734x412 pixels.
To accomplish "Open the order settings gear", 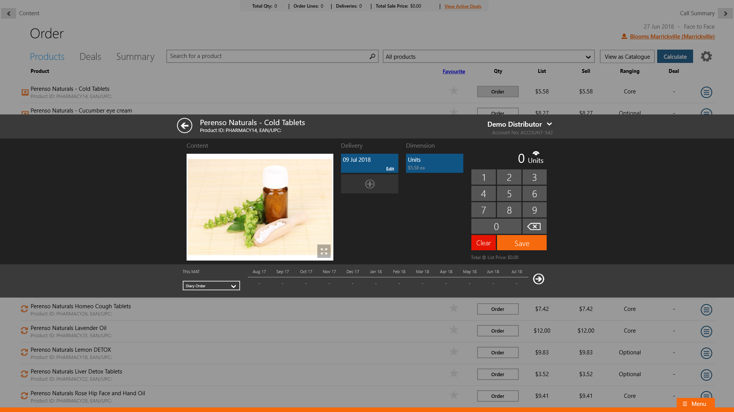I will 706,56.
